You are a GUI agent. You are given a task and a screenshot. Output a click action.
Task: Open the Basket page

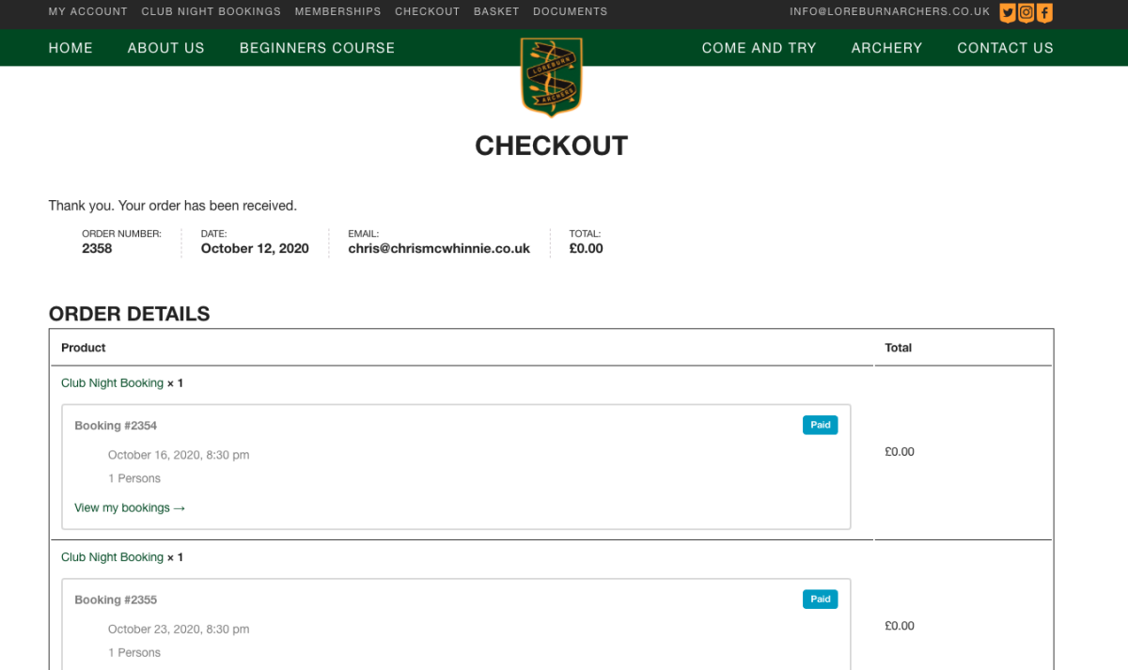pyautogui.click(x=496, y=12)
